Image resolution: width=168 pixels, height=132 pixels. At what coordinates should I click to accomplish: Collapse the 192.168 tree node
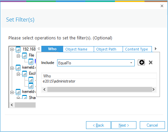[x=12, y=49]
